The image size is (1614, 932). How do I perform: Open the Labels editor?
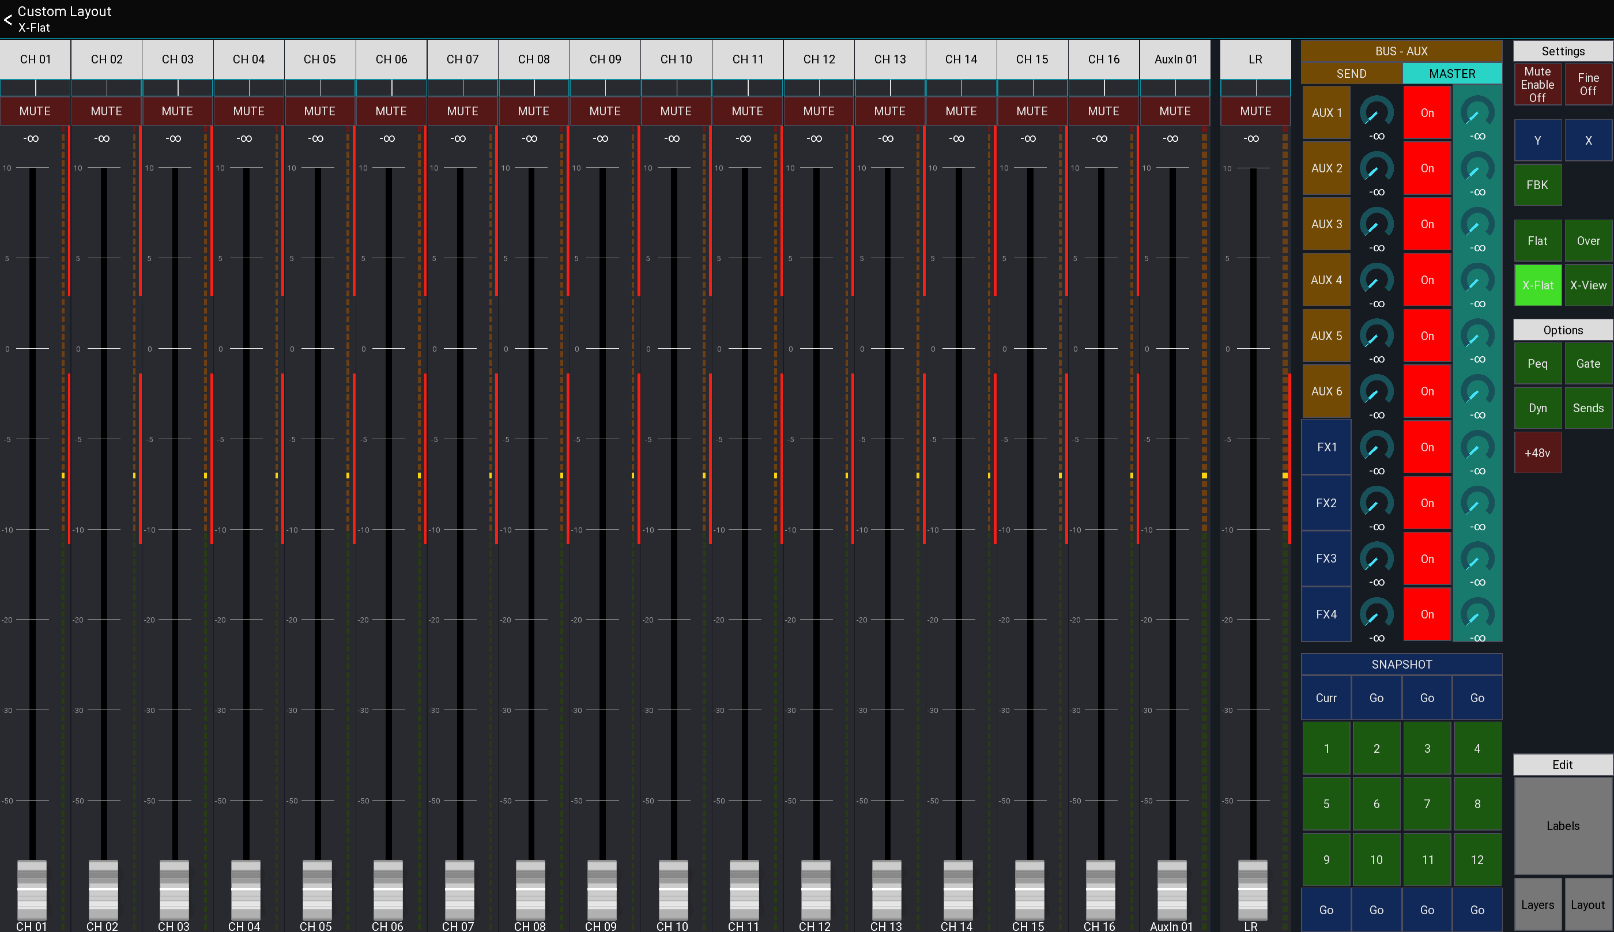(1562, 826)
